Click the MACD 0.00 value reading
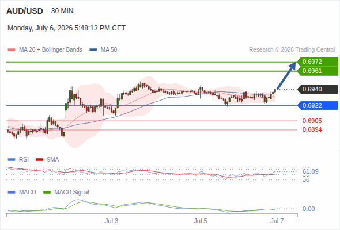 click(x=308, y=209)
